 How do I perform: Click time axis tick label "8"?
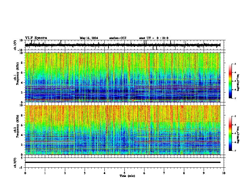pos(184,173)
